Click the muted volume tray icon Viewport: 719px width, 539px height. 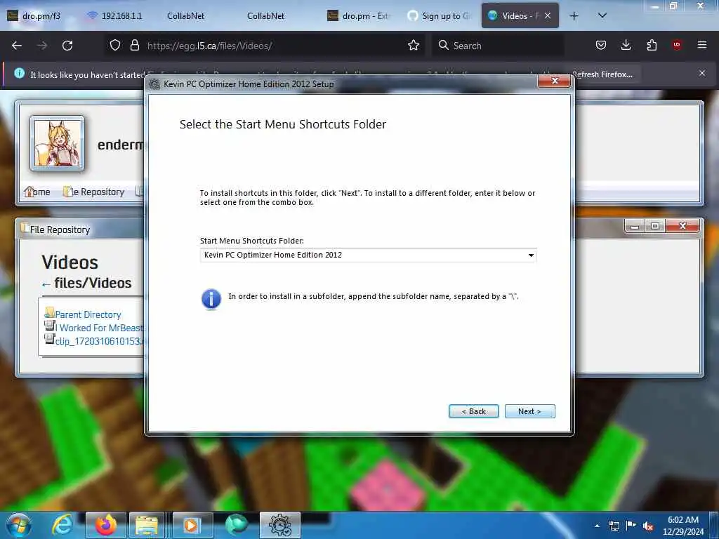[x=648, y=526]
